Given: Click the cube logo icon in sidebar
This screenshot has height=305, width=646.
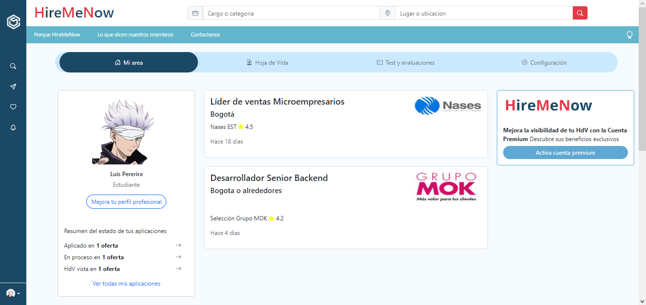Looking at the screenshot, I should [x=13, y=22].
